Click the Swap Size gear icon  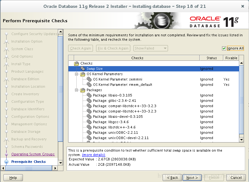coord(83,69)
